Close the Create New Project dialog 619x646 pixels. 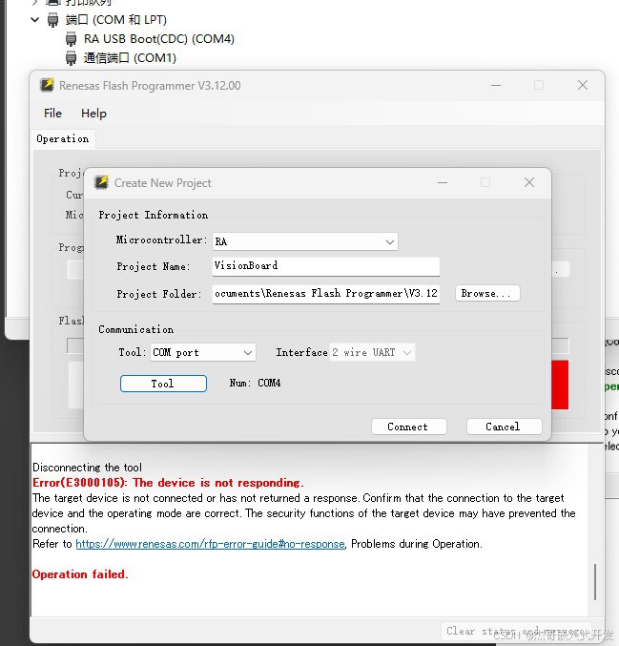[x=529, y=182]
